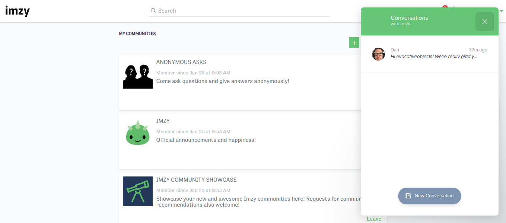Open the conversation from Dan

[430, 54]
